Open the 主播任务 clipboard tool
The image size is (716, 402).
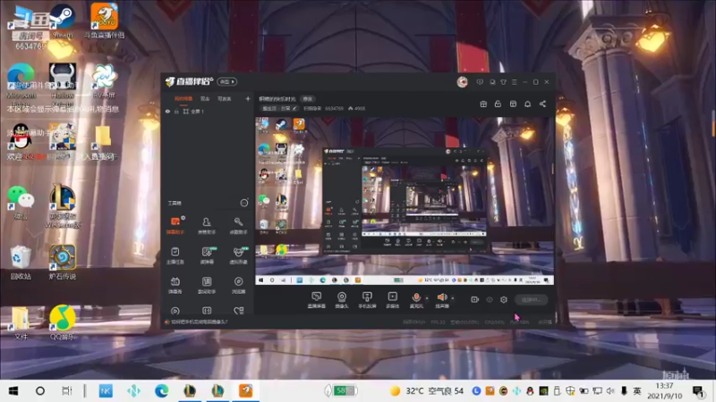pyautogui.click(x=175, y=255)
